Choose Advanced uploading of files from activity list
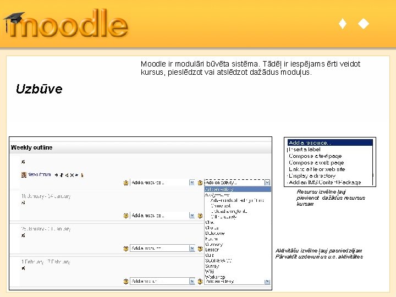Image resolution: width=396 pixels, height=297 pixels. point(237,200)
